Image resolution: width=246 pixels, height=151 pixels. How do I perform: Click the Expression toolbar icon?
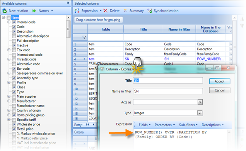[x=77, y=11]
